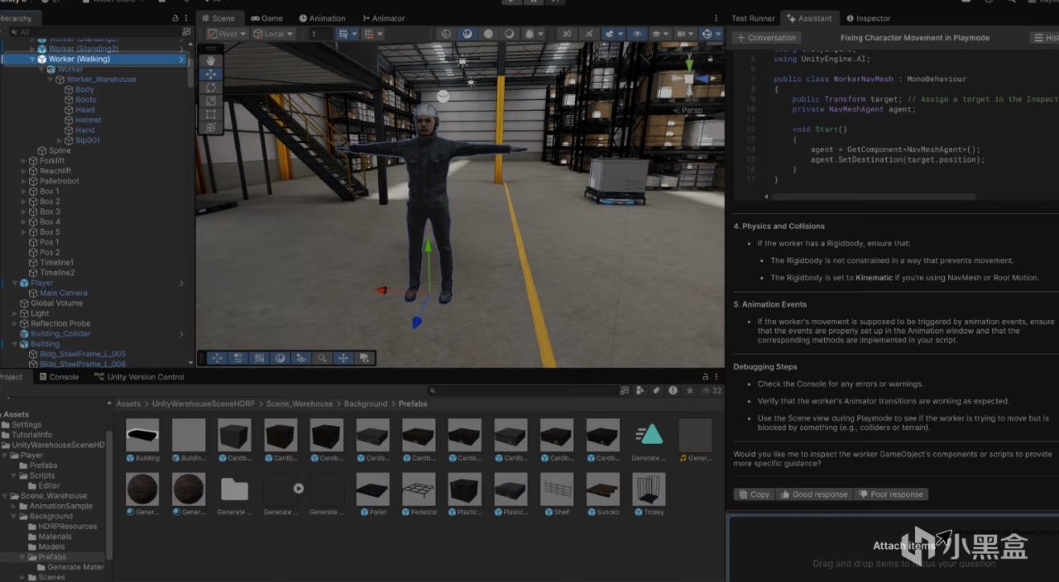1059x582 pixels.
Task: Open the Console tab
Action: coord(58,377)
